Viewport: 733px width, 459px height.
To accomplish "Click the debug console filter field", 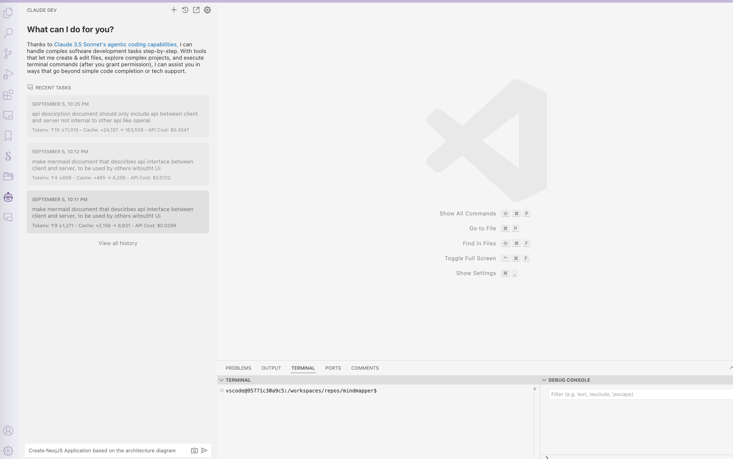I will coord(640,394).
